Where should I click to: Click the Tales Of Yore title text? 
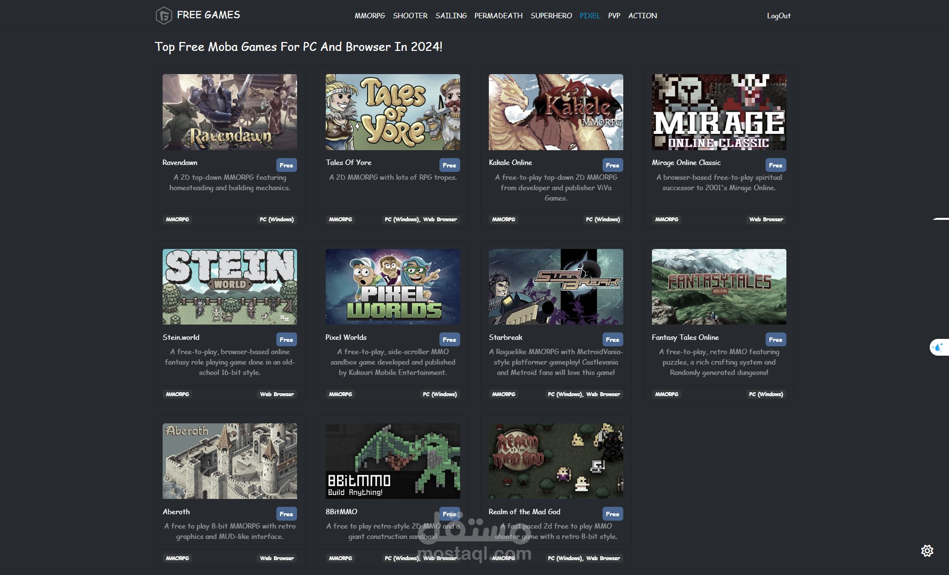[348, 163]
